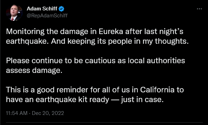208x125 pixels.
Task: Click the word "Monitoring" at tweet start
Action: click(x=25, y=32)
